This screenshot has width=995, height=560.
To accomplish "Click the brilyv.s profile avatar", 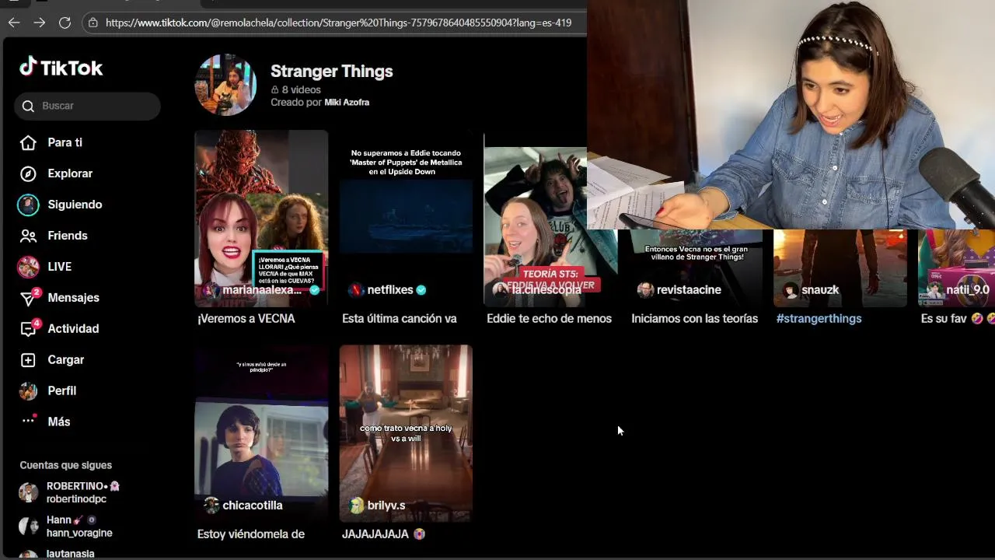I will (356, 506).
